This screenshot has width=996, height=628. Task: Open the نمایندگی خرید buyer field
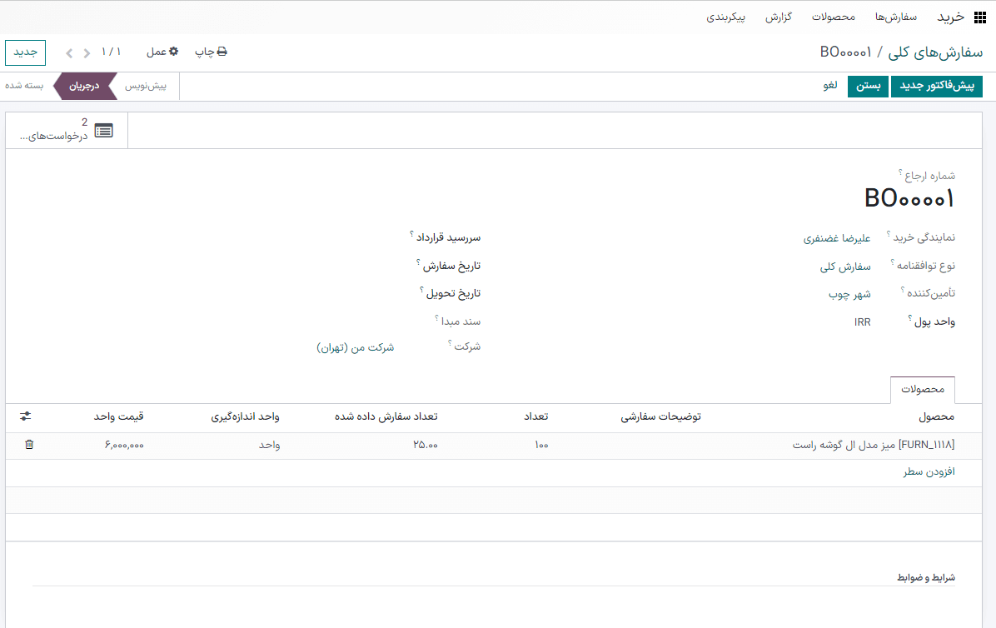pos(837,237)
